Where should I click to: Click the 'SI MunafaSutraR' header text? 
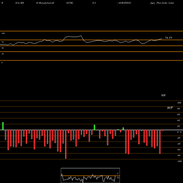45,3
